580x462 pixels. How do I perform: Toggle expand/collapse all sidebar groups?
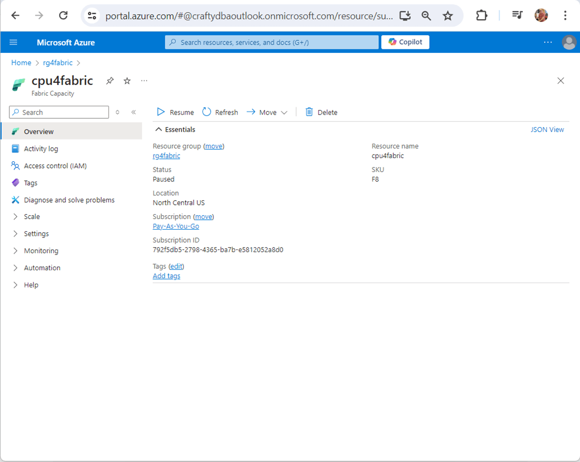(117, 113)
